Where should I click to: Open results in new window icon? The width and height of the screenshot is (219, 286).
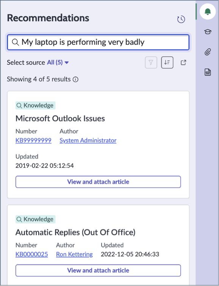183,62
